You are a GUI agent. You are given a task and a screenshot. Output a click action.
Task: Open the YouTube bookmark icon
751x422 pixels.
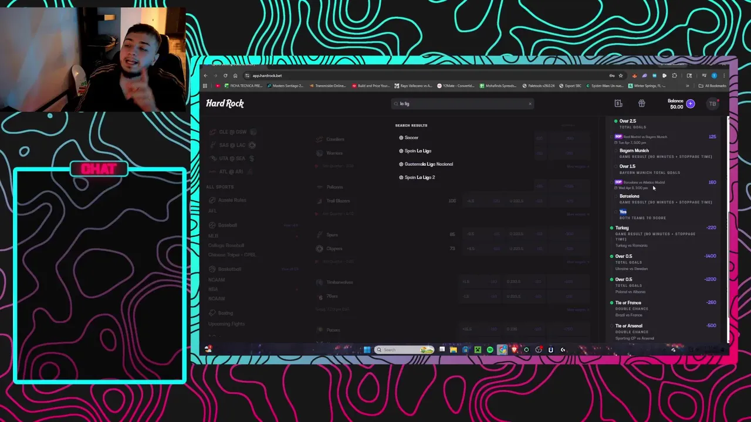click(218, 86)
